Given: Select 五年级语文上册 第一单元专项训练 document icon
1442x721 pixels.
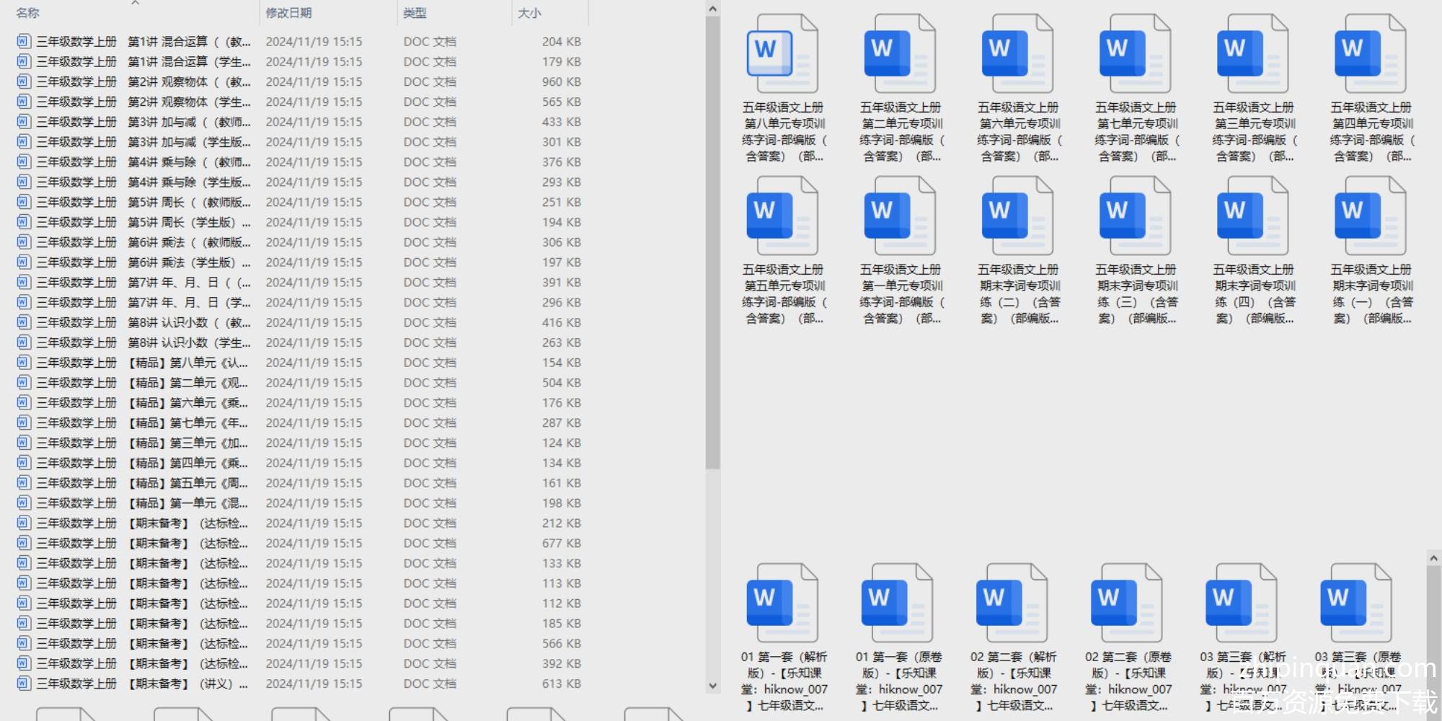Looking at the screenshot, I should [900, 216].
